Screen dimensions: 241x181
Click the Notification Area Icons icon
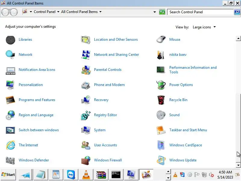point(11,71)
